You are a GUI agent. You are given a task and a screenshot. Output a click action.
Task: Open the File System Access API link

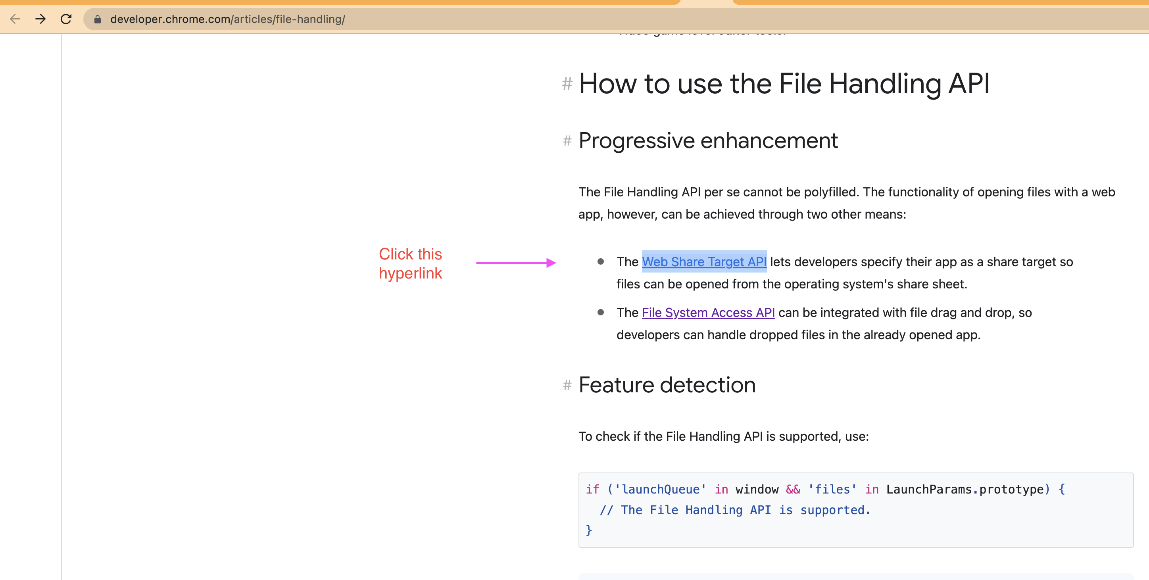(708, 313)
